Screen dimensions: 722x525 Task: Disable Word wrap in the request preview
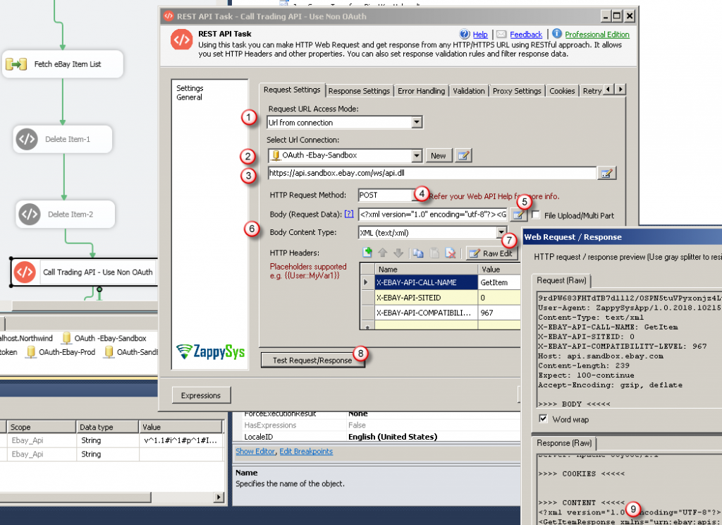pyautogui.click(x=544, y=418)
